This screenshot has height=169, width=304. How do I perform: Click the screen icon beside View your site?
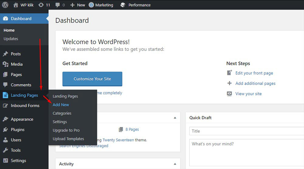(x=229, y=93)
